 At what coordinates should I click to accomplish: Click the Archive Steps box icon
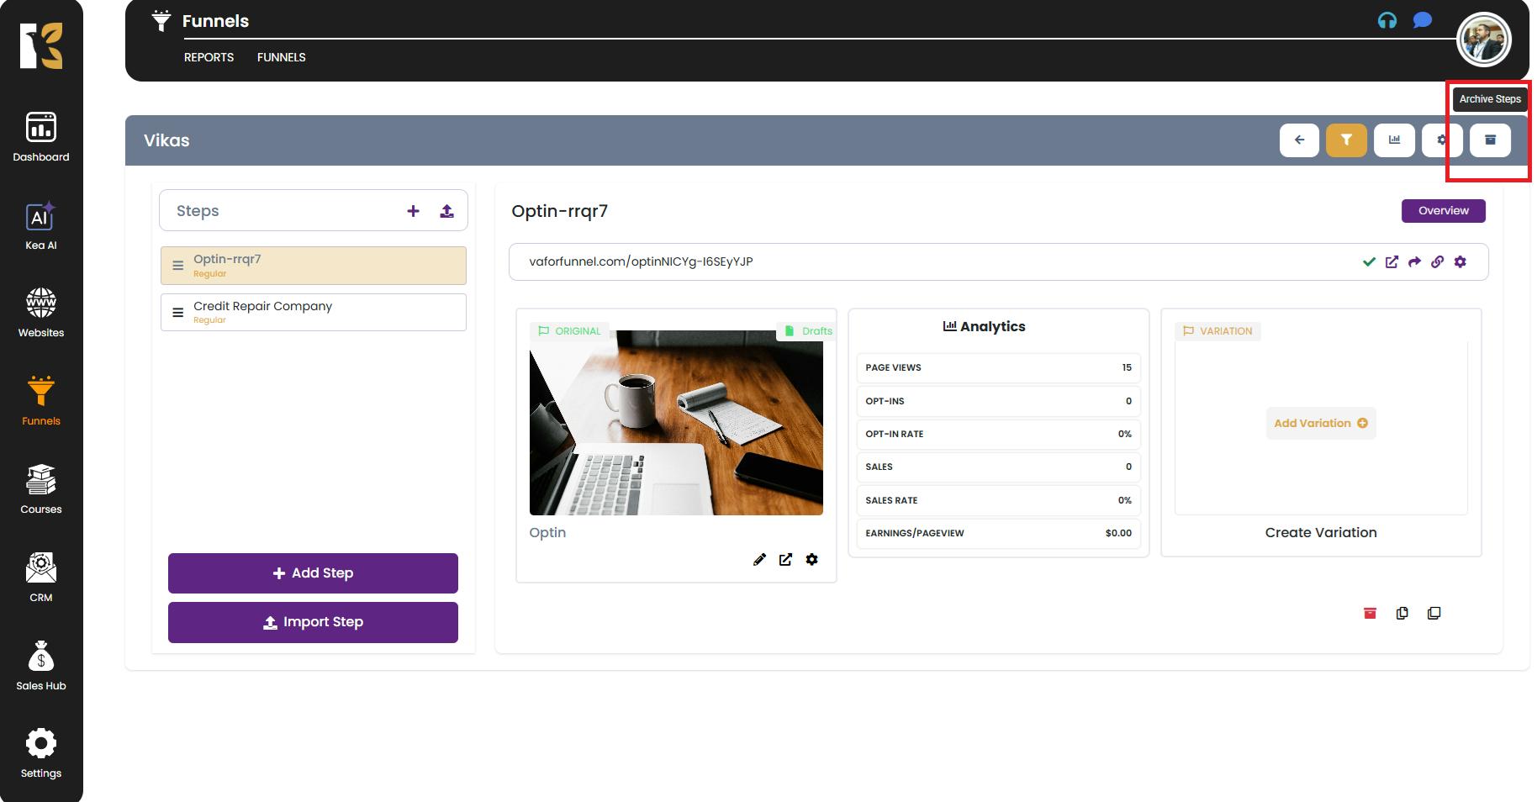click(1490, 140)
